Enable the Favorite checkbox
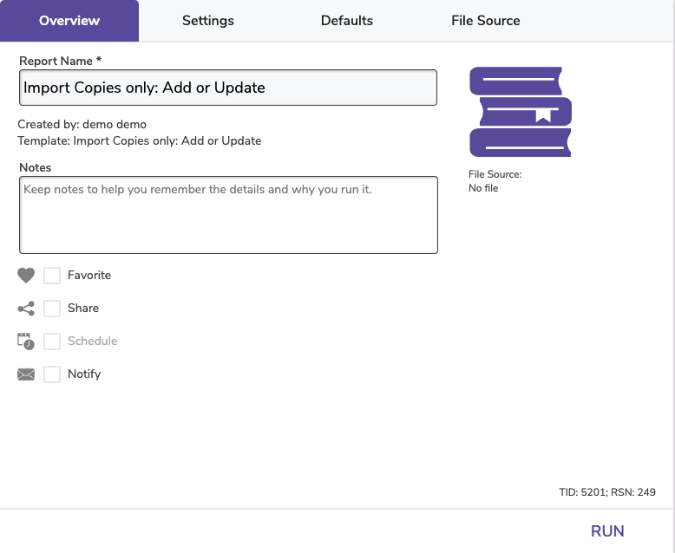The height and width of the screenshot is (553, 675). (52, 276)
